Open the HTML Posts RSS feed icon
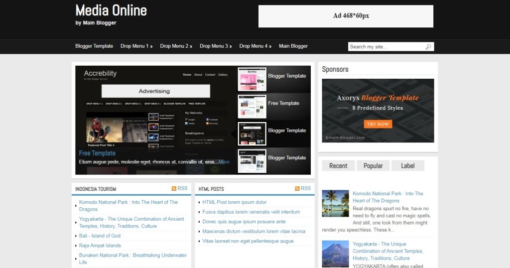The image size is (510, 268). 297,188
